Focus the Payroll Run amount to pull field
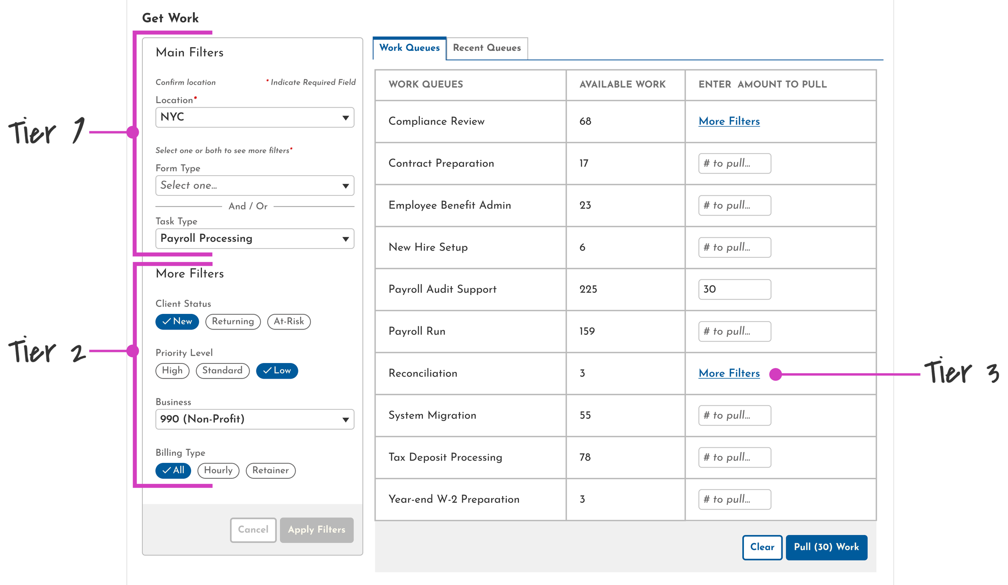This screenshot has height=585, width=1008. tap(734, 331)
